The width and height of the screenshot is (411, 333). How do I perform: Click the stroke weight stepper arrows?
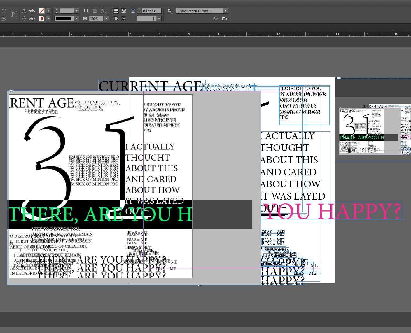(57, 11)
